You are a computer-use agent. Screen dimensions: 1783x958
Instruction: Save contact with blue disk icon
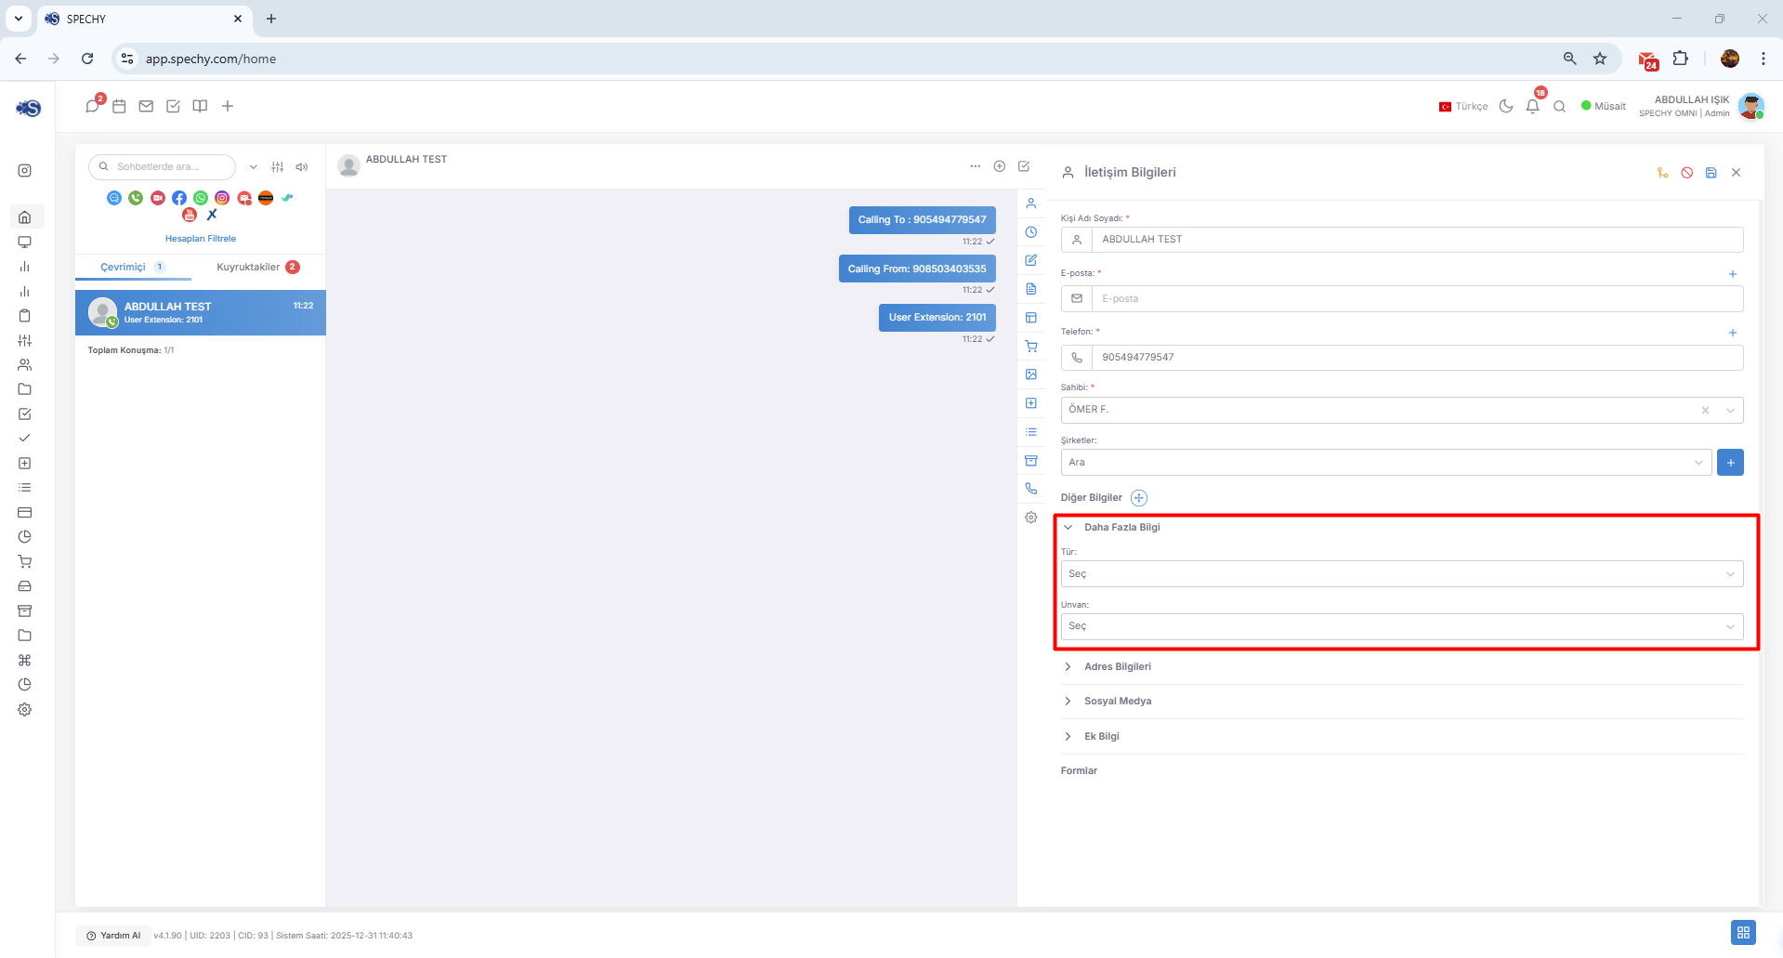click(x=1711, y=173)
